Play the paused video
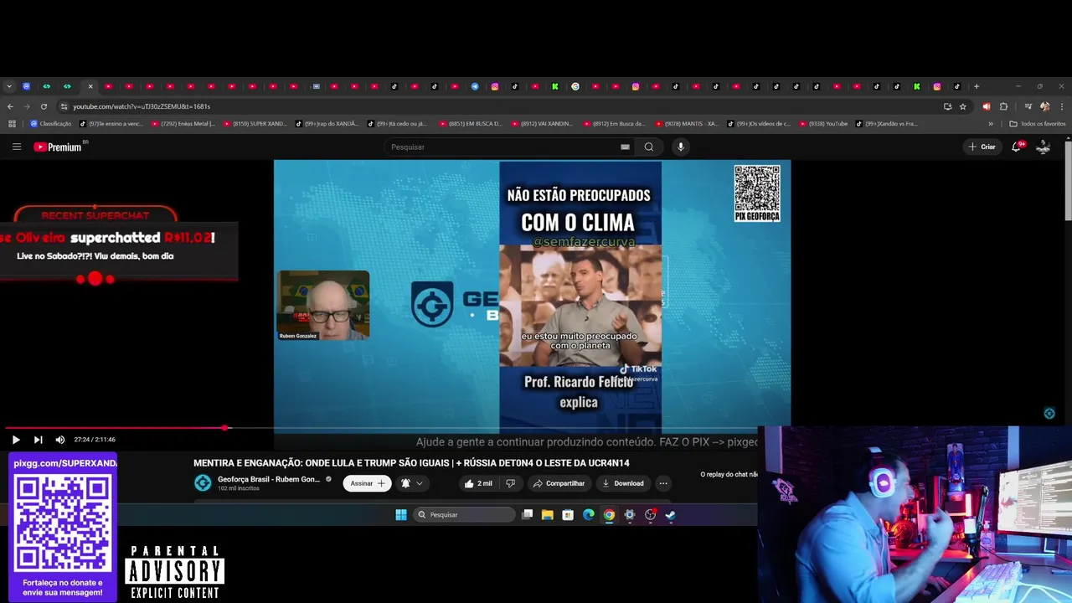The height and width of the screenshot is (603, 1072). [x=15, y=440]
